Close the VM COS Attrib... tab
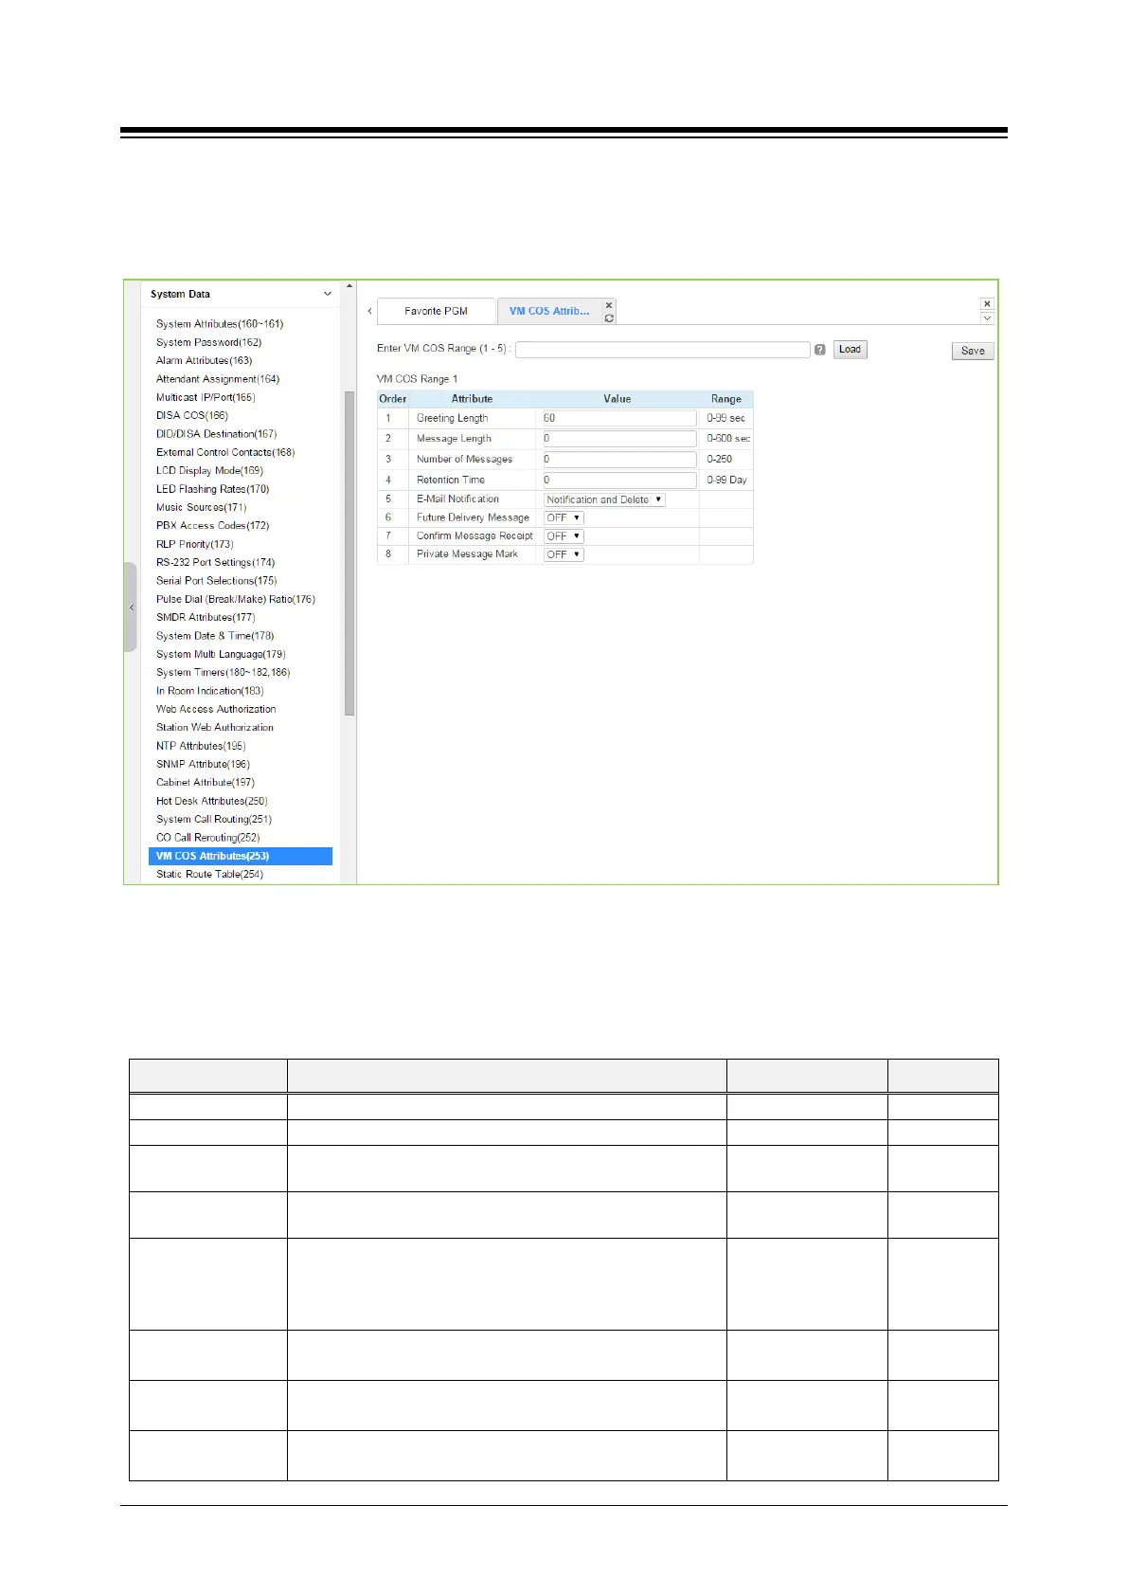 pyautogui.click(x=609, y=305)
